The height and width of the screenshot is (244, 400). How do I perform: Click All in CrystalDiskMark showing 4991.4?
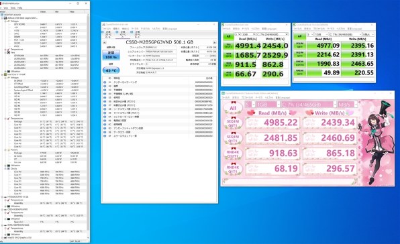(228, 36)
